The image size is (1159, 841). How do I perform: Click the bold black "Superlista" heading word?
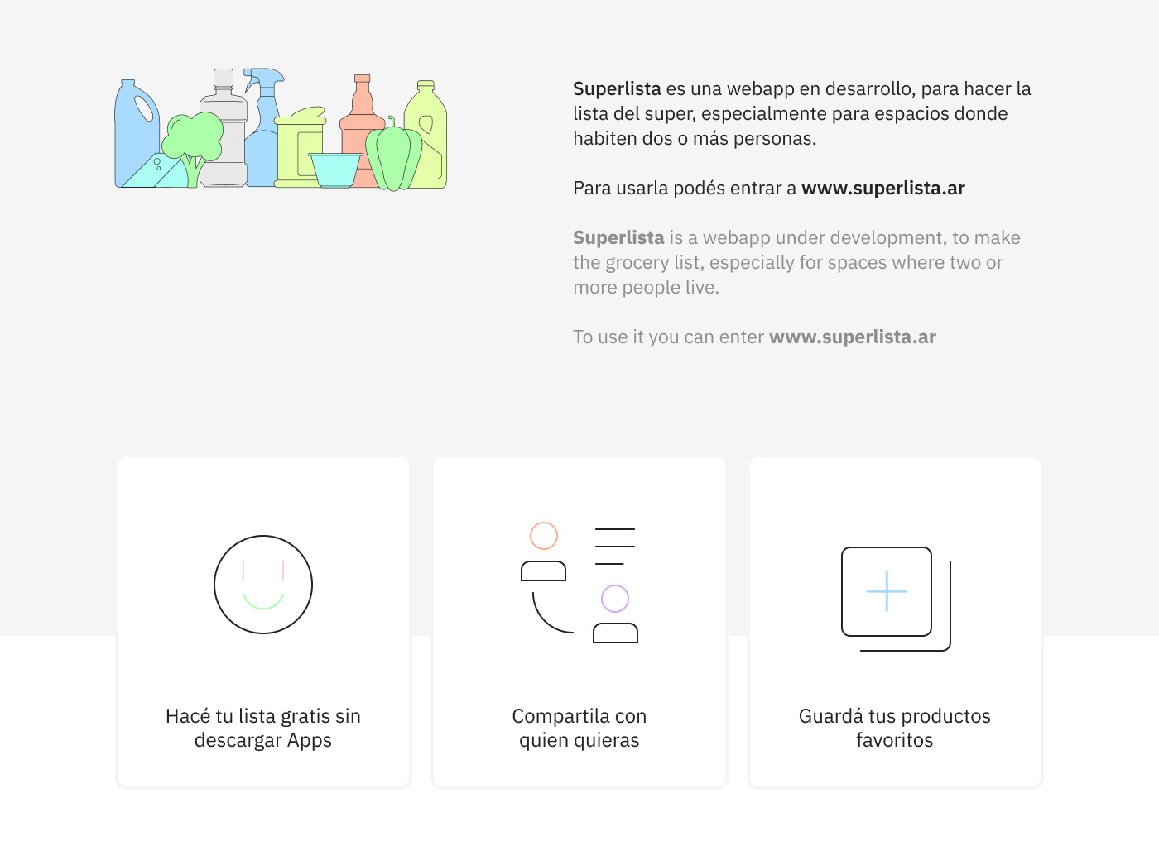pyautogui.click(x=617, y=89)
